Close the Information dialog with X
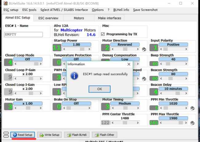The width and height of the screenshot is (200, 142). (x=129, y=64)
